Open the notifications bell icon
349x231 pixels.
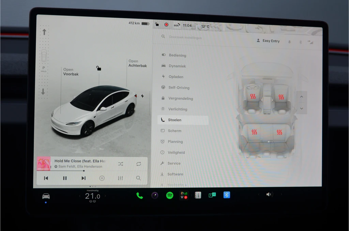point(289,42)
